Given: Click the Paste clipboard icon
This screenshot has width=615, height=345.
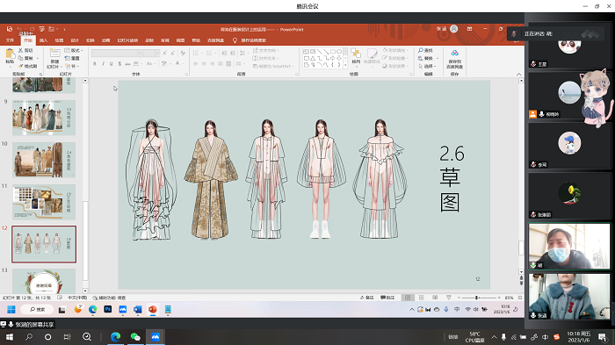Looking at the screenshot, I should pos(10,54).
